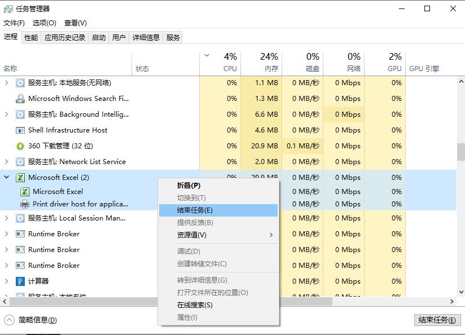Switch to the 性能 tab
This screenshot has width=465, height=335.
click(x=31, y=37)
